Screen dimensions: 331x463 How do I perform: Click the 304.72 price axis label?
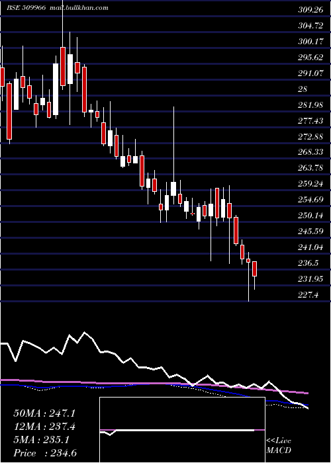click(310, 26)
